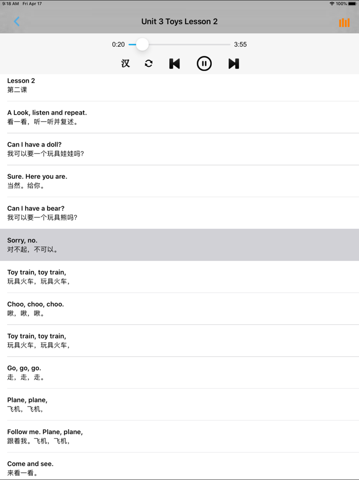Viewport: 359px width, 480px height.
Task: Jump to the "Come and see." line
Action: (31, 468)
